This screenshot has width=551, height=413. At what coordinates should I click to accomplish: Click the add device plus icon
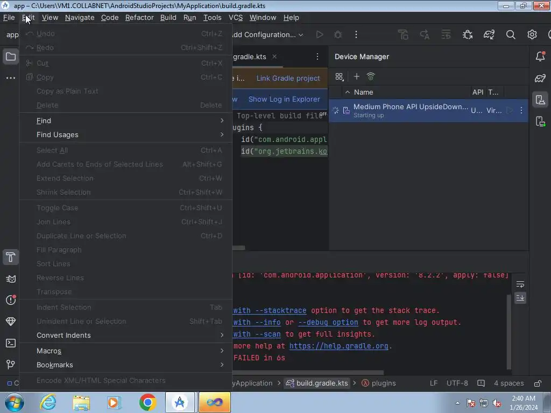[x=356, y=76]
